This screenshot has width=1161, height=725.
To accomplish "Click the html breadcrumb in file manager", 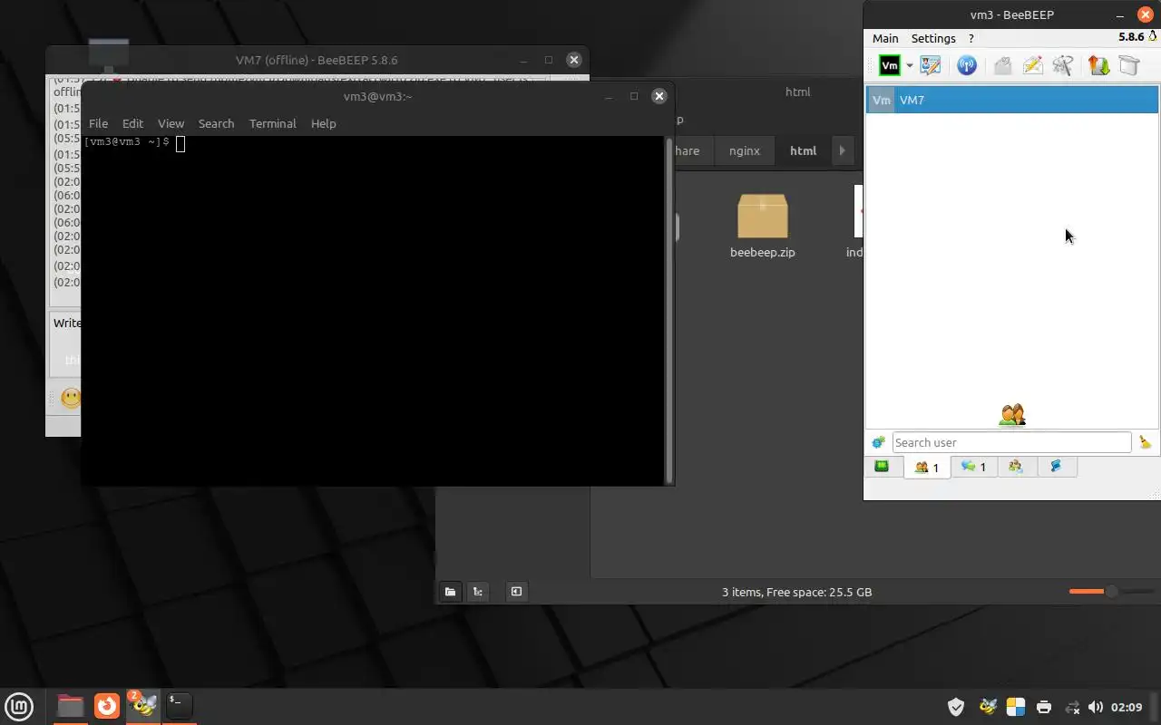I will pyautogui.click(x=803, y=150).
